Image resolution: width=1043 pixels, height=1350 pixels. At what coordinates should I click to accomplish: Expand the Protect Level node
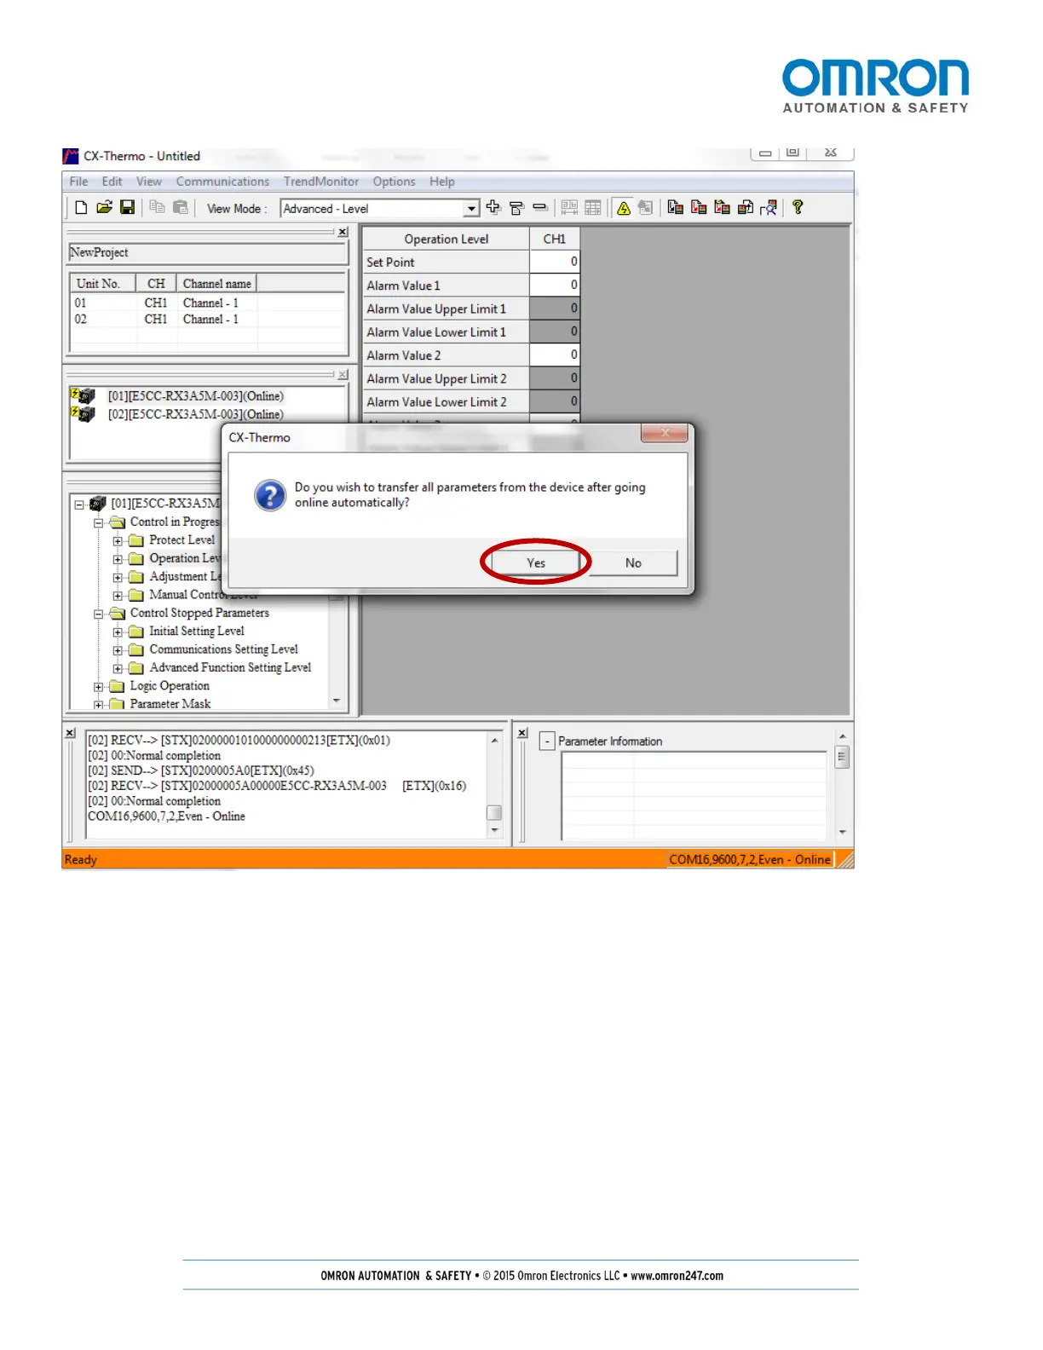click(x=118, y=541)
